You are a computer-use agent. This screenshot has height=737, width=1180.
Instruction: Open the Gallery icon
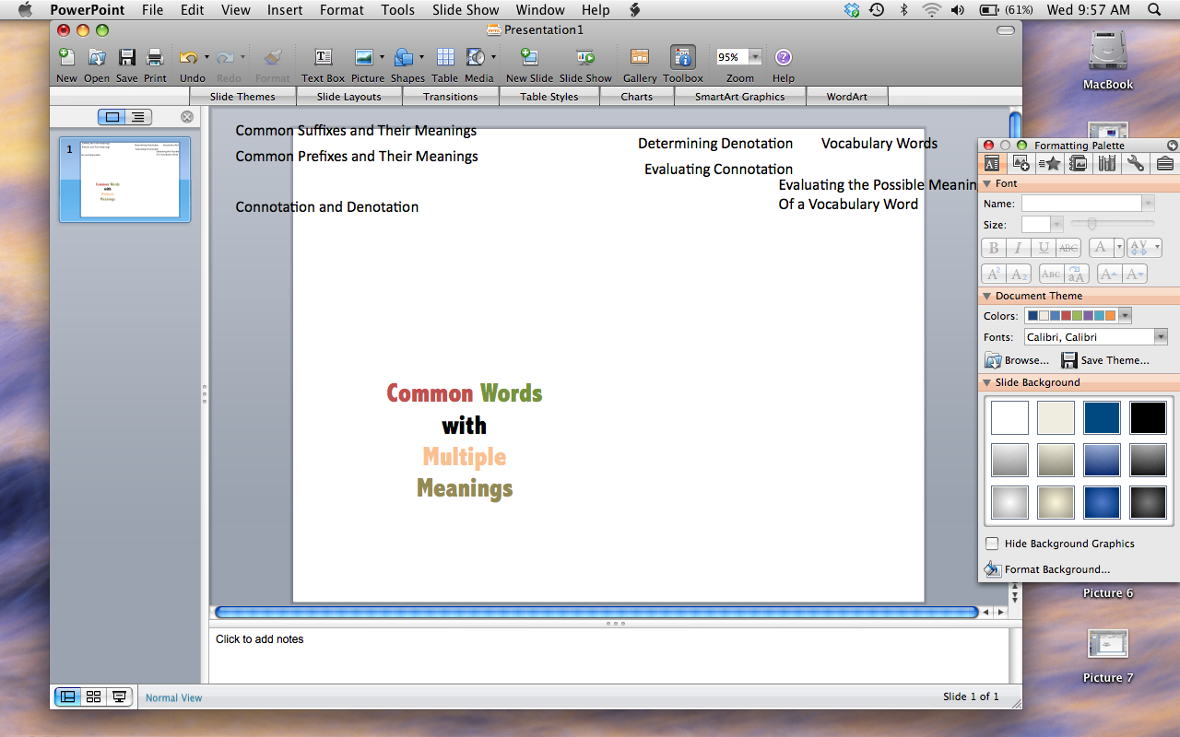[639, 58]
